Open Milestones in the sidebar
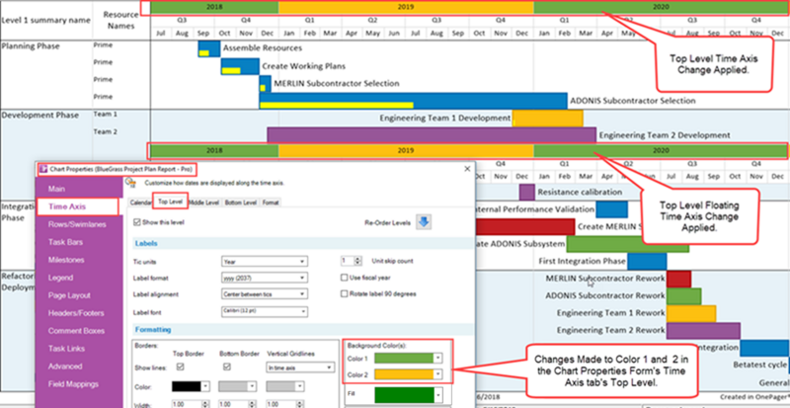 [x=66, y=260]
